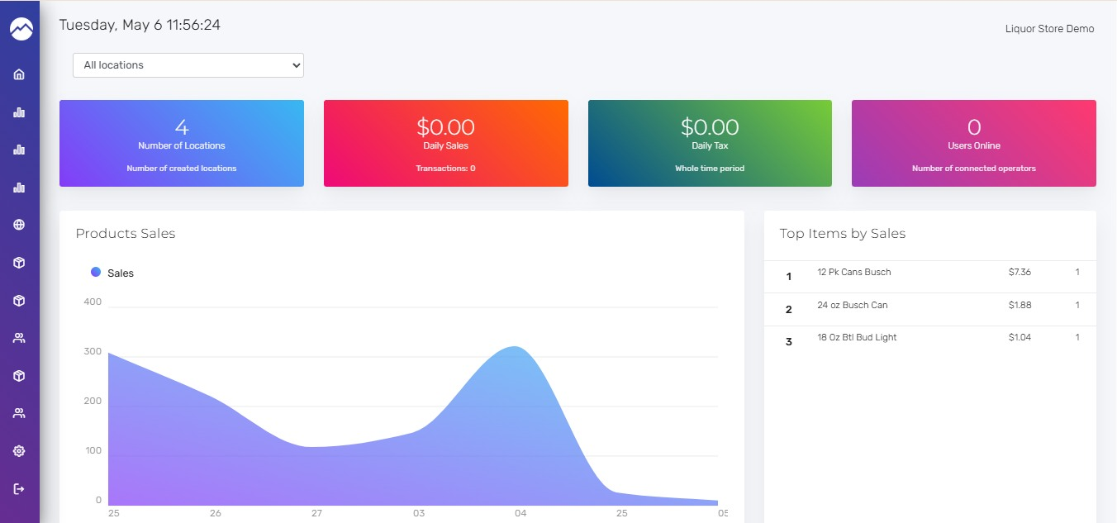The image size is (1117, 523).
Task: Select the box icon directly below the globe
Action: click(19, 263)
